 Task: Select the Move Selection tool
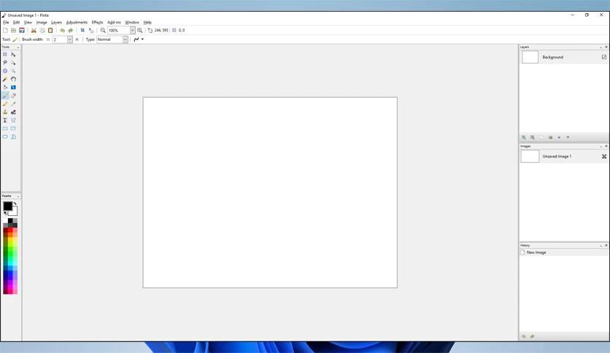[13, 63]
